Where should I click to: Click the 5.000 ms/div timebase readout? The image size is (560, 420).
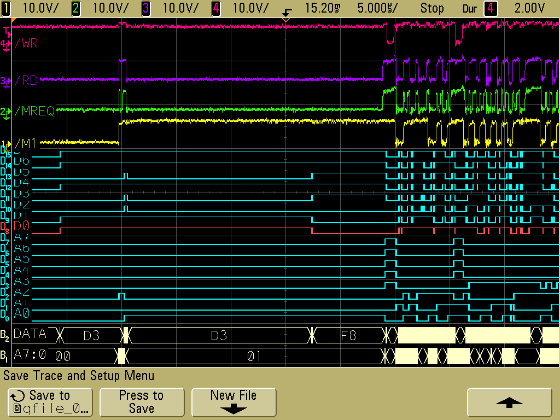pos(377,8)
